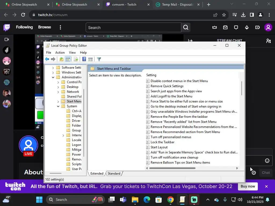Click the Filter funnel icon
The height and width of the screenshot is (206, 275).
(99, 59)
